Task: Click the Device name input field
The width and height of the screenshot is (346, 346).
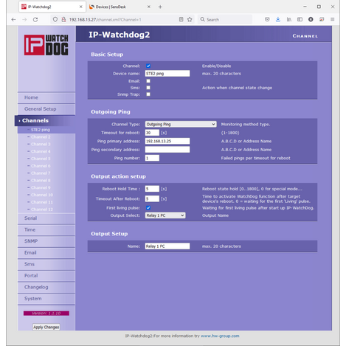Action: pyautogui.click(x=167, y=74)
